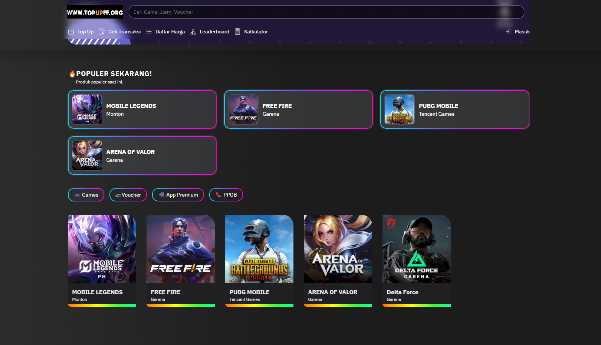Click Mobile Legends thumbnail in popular card
The height and width of the screenshot is (345, 601).
87,109
